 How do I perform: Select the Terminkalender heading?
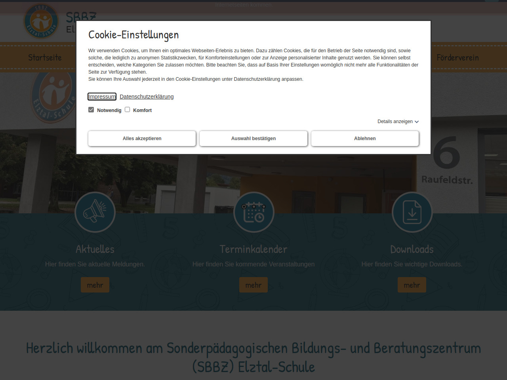[x=253, y=249]
